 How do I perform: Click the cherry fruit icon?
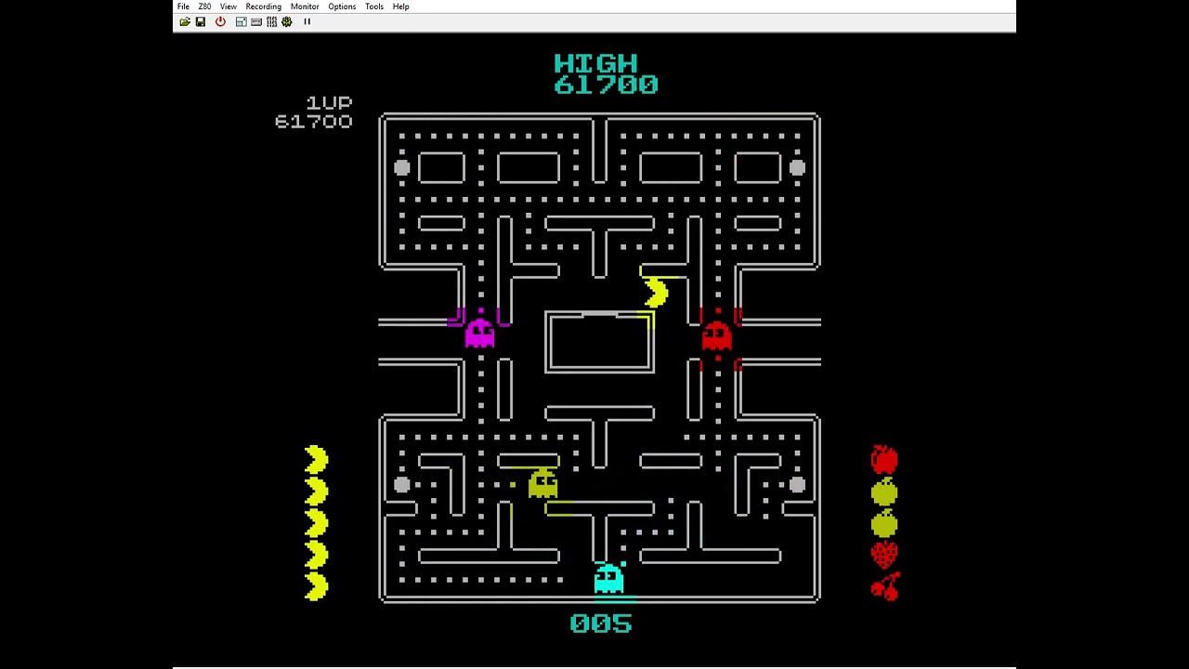point(886,587)
